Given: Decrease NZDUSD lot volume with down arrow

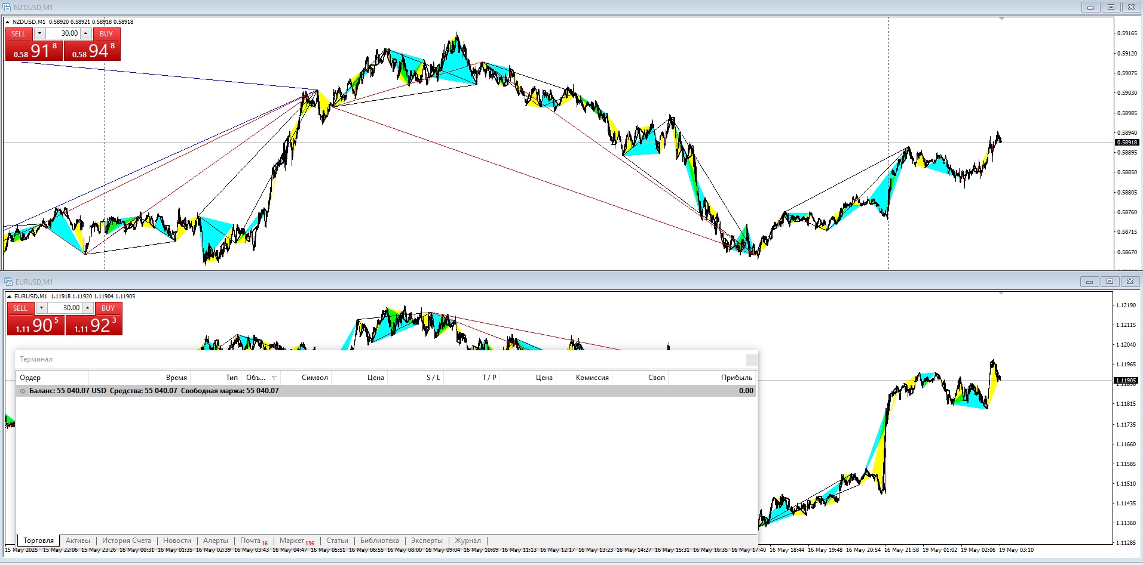Looking at the screenshot, I should pyautogui.click(x=39, y=33).
